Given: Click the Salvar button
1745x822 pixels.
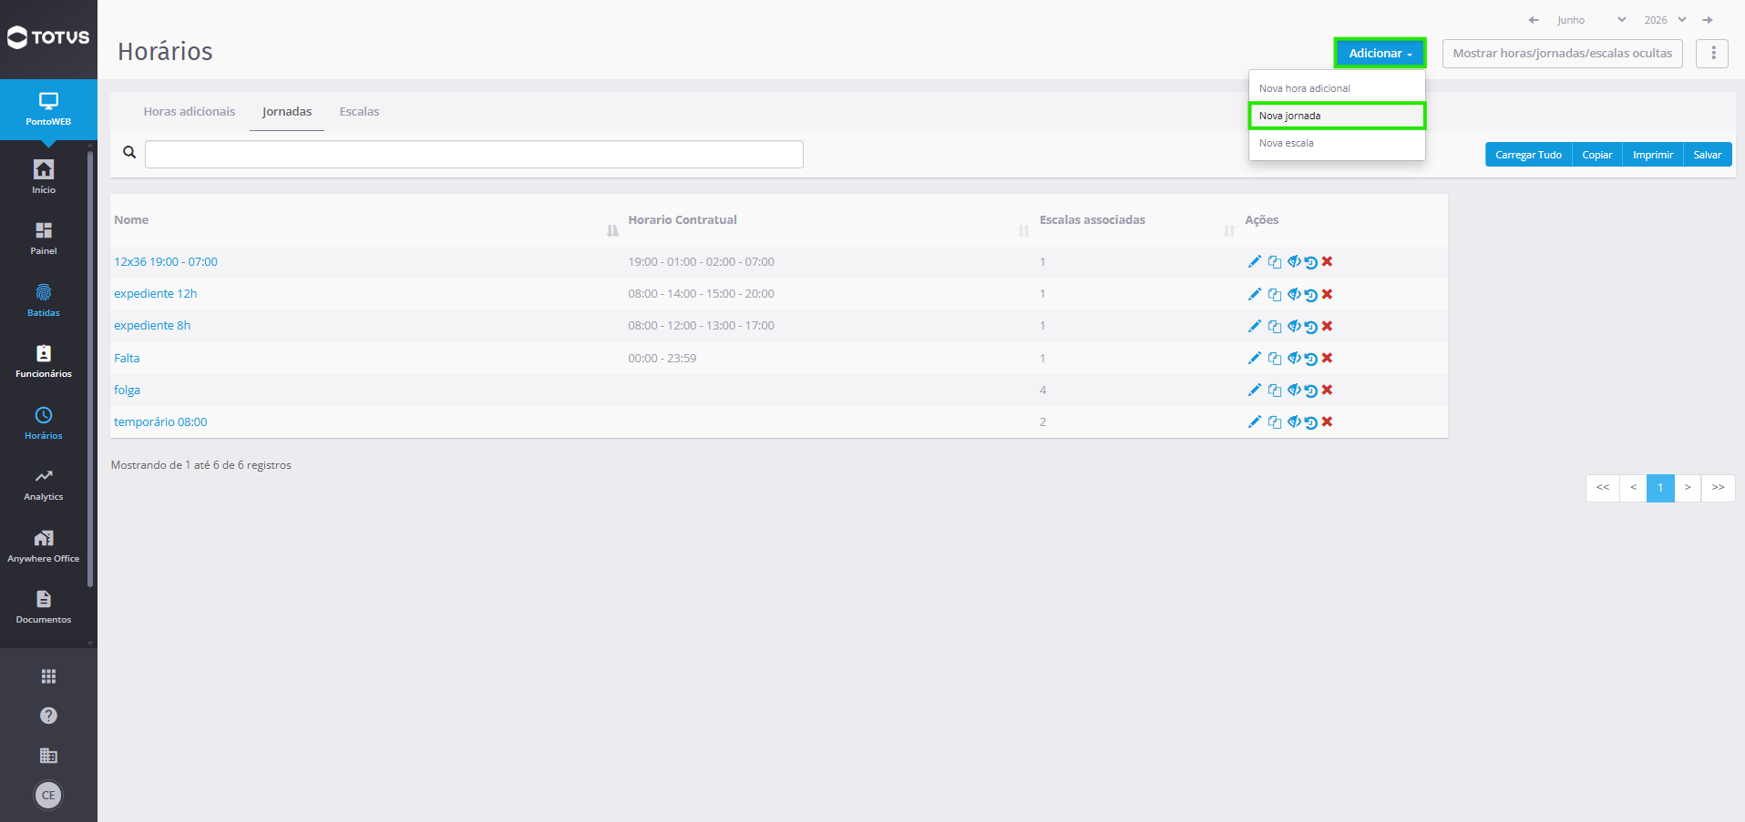Looking at the screenshot, I should pyautogui.click(x=1707, y=155).
